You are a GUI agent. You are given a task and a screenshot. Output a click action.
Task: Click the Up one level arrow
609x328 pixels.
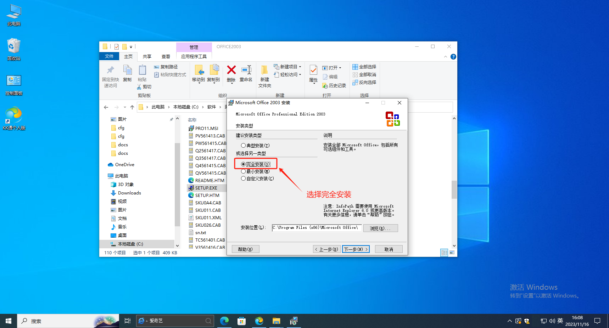tap(132, 107)
